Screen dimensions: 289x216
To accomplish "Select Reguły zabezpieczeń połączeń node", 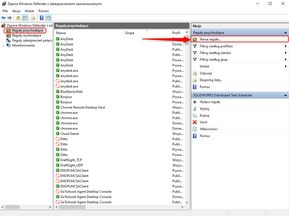I will point(32,40).
